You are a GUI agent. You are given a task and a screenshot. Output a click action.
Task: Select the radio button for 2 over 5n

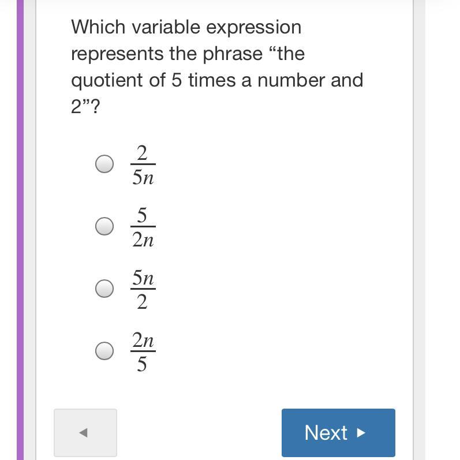coord(104,164)
